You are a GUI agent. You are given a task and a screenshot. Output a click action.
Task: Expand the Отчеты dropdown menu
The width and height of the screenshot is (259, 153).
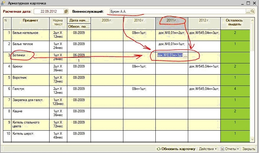(229, 149)
